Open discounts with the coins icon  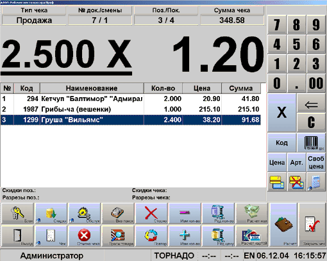click(51, 213)
